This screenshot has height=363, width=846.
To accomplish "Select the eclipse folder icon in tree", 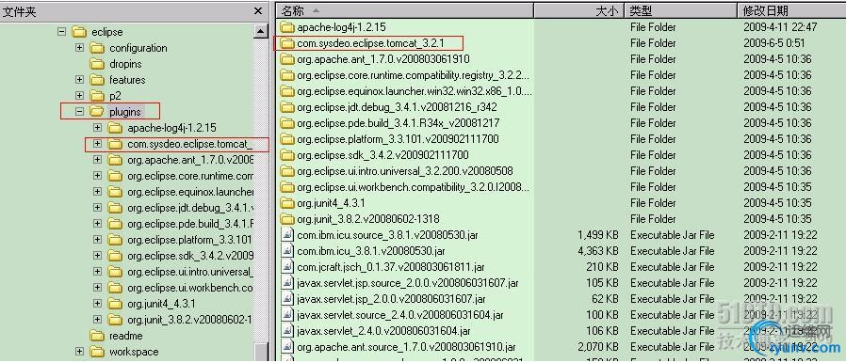I will [79, 32].
